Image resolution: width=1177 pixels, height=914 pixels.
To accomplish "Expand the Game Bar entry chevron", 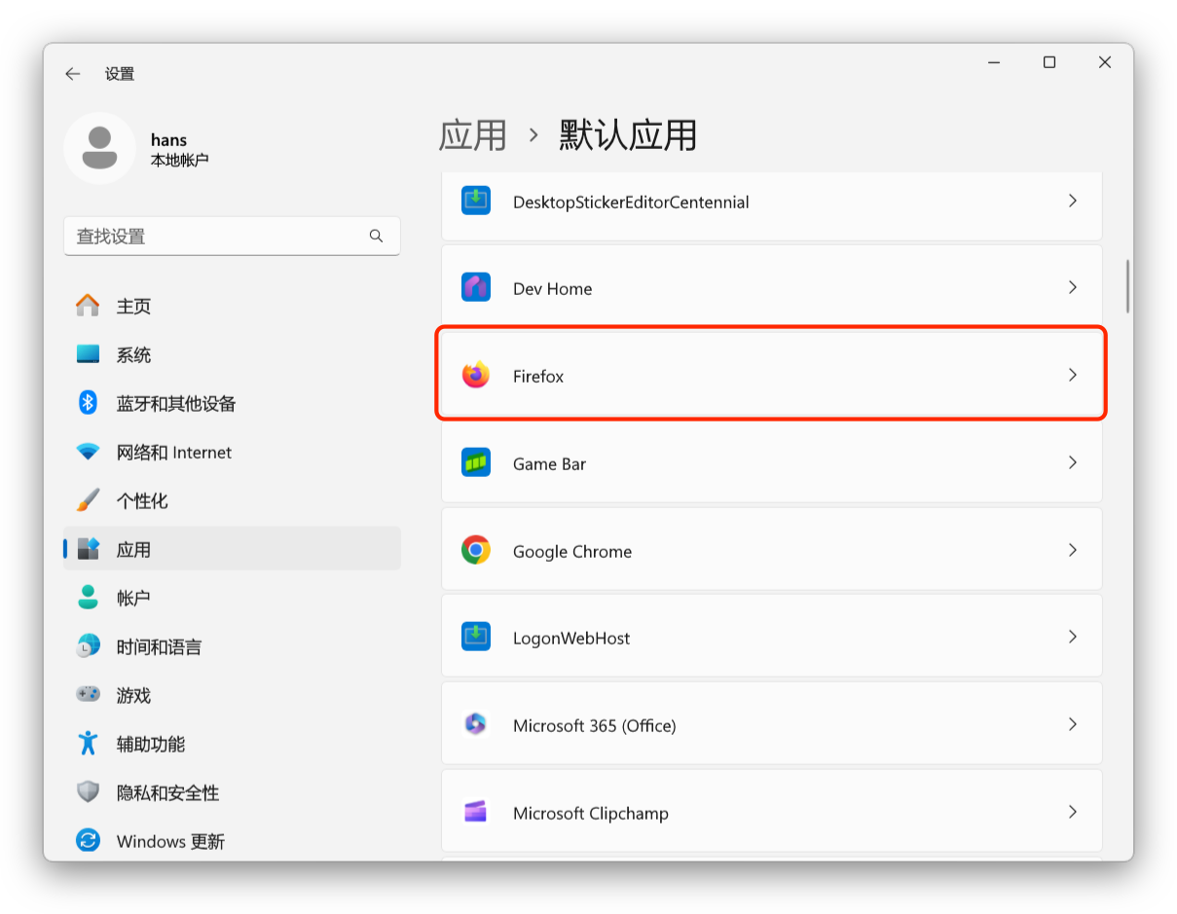I will tap(1073, 462).
